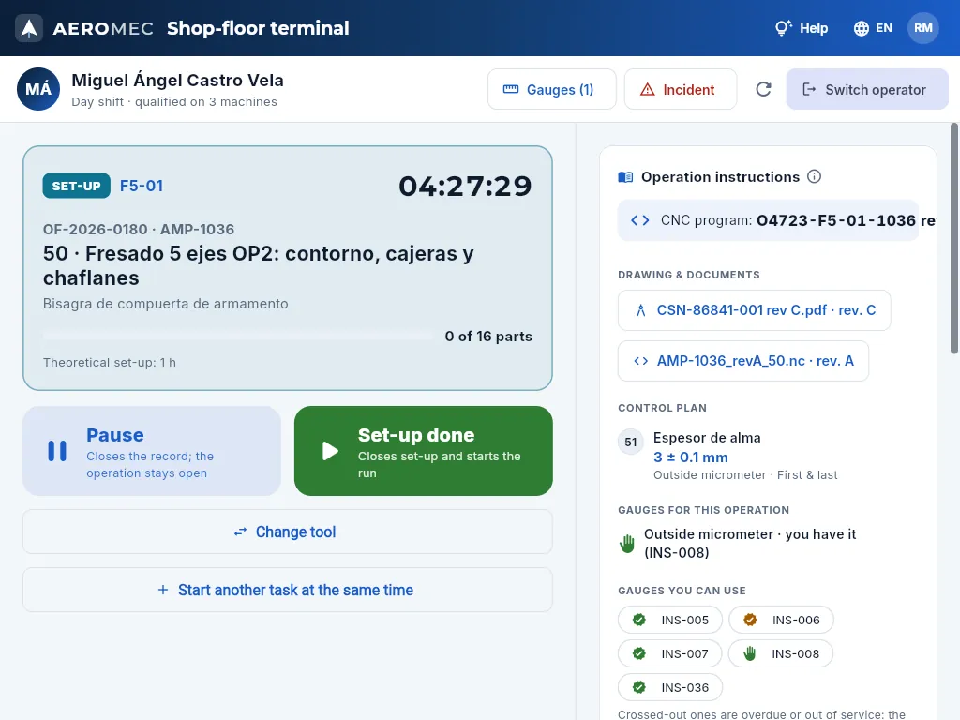This screenshot has width=960, height=720.
Task: Click the Espesor de alma characteristic
Action: click(x=707, y=438)
